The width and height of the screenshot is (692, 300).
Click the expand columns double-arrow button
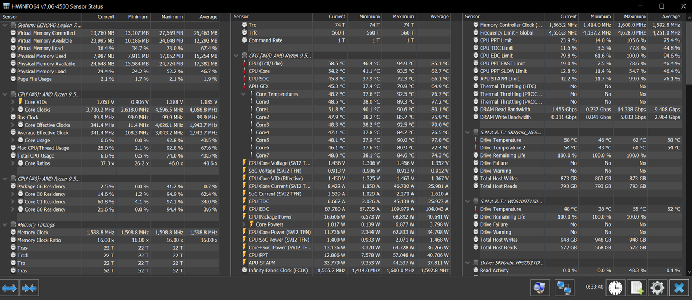9,288
